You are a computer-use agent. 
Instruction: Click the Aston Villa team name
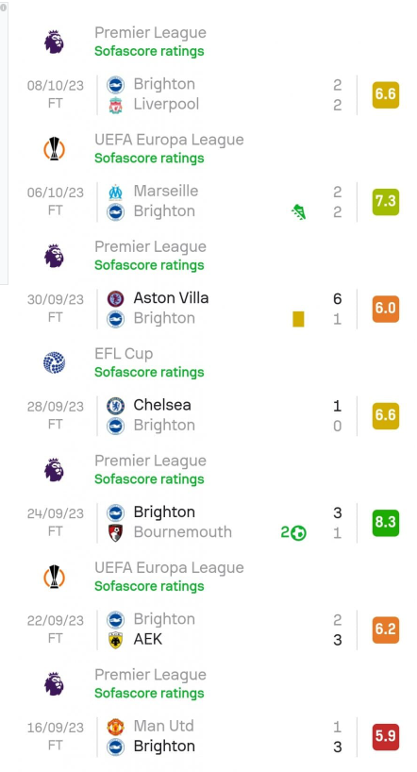click(171, 298)
